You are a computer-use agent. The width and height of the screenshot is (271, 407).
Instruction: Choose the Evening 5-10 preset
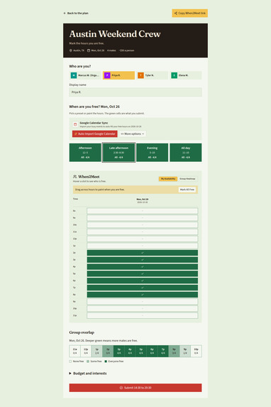[153, 153]
